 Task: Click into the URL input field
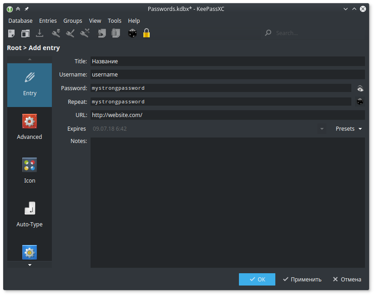click(228, 115)
